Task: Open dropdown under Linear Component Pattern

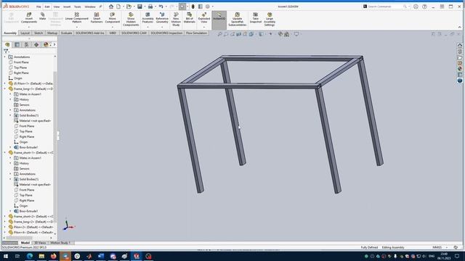Action: 77,27
